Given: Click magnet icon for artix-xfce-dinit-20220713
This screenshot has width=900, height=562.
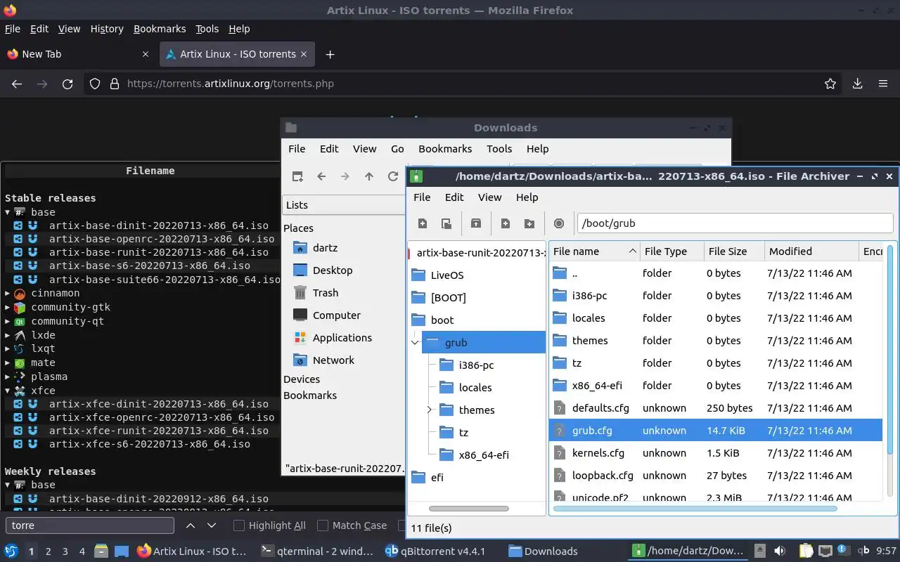Looking at the screenshot, I should click(x=32, y=404).
